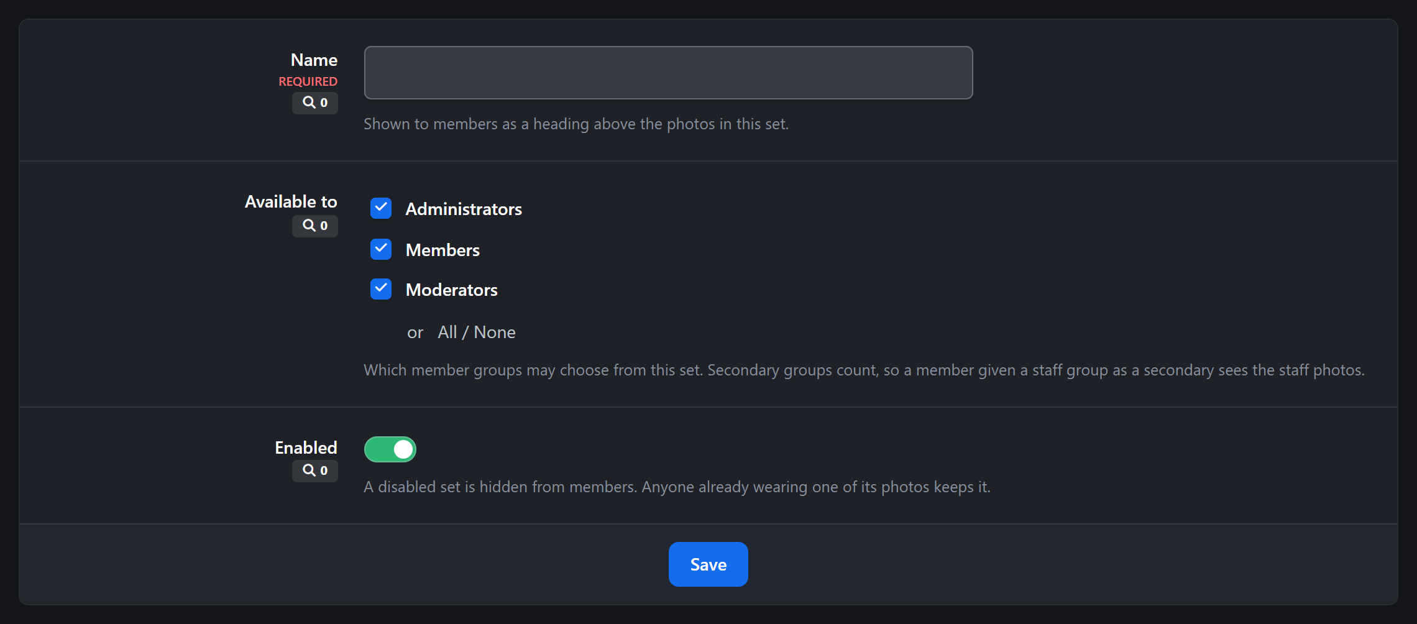Image resolution: width=1417 pixels, height=624 pixels.
Task: Click the Enabled field label
Action: (306, 447)
